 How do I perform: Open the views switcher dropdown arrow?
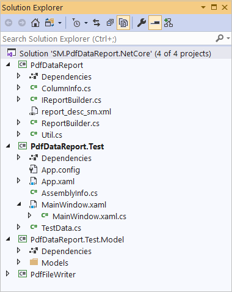[x=60, y=23]
